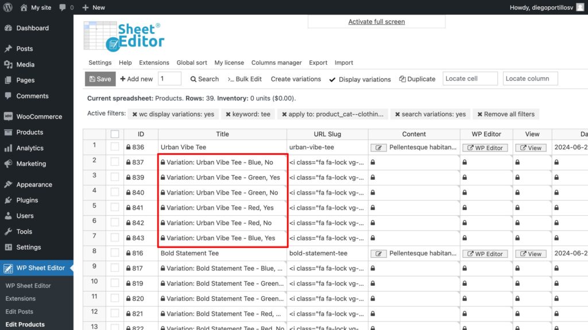
Task: Click WP Editor button for Bold Statement Tee
Action: (485, 254)
